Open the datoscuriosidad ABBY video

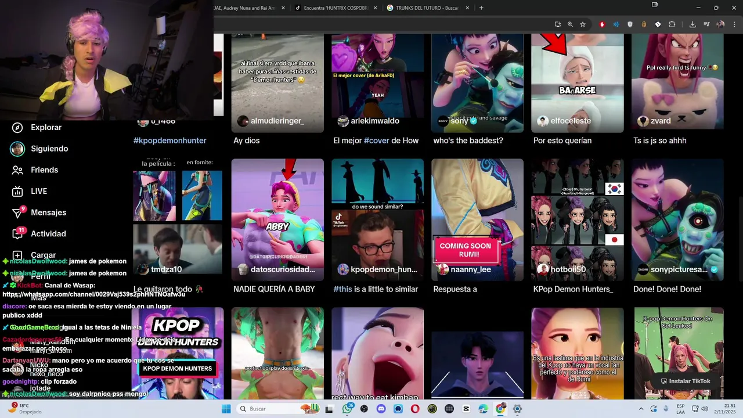point(277,219)
